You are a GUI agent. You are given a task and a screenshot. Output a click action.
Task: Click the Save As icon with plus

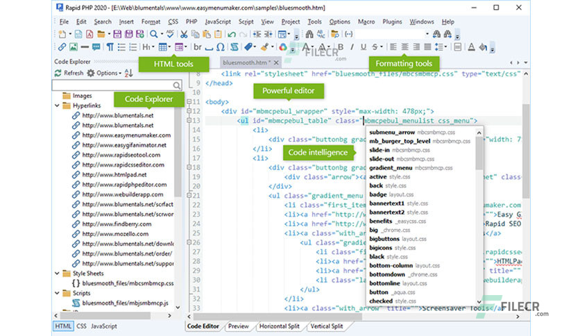140,35
